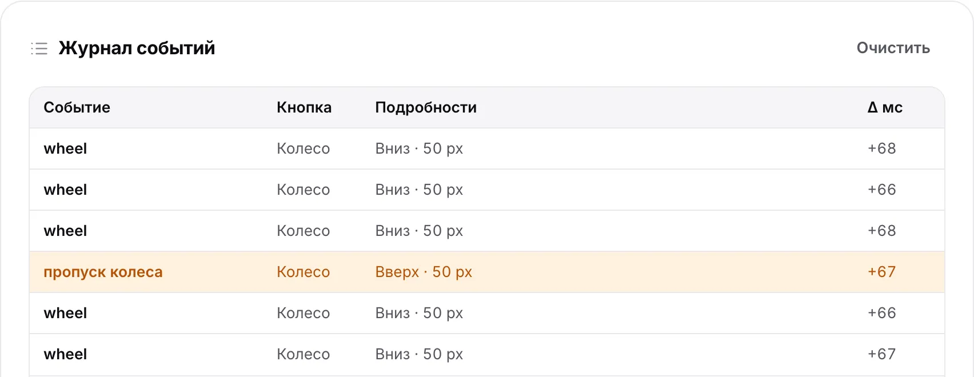Click the +66 value in the second row

[881, 190]
